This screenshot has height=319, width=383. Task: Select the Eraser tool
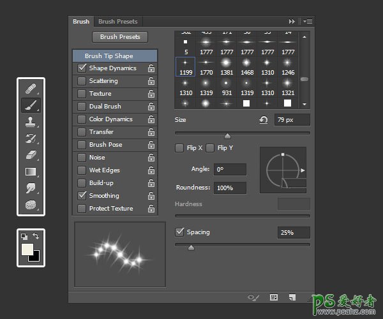pos(30,155)
